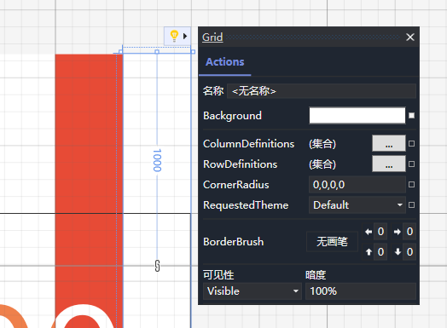Click RowDefinitions property marker square
Viewport: 447px width, 328px height.
411,164
